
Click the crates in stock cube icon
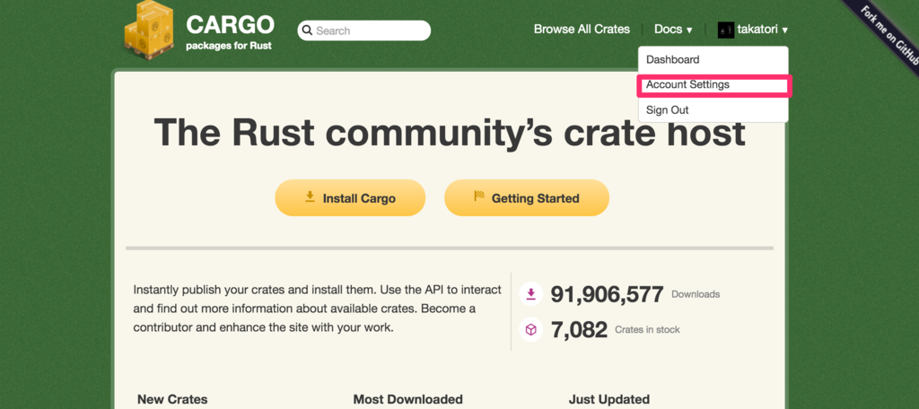pyautogui.click(x=531, y=330)
